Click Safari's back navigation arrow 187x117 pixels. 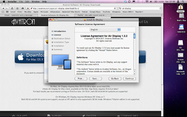click(3, 8)
